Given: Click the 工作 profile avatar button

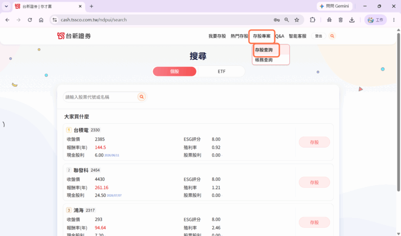Looking at the screenshot, I should click(x=376, y=20).
